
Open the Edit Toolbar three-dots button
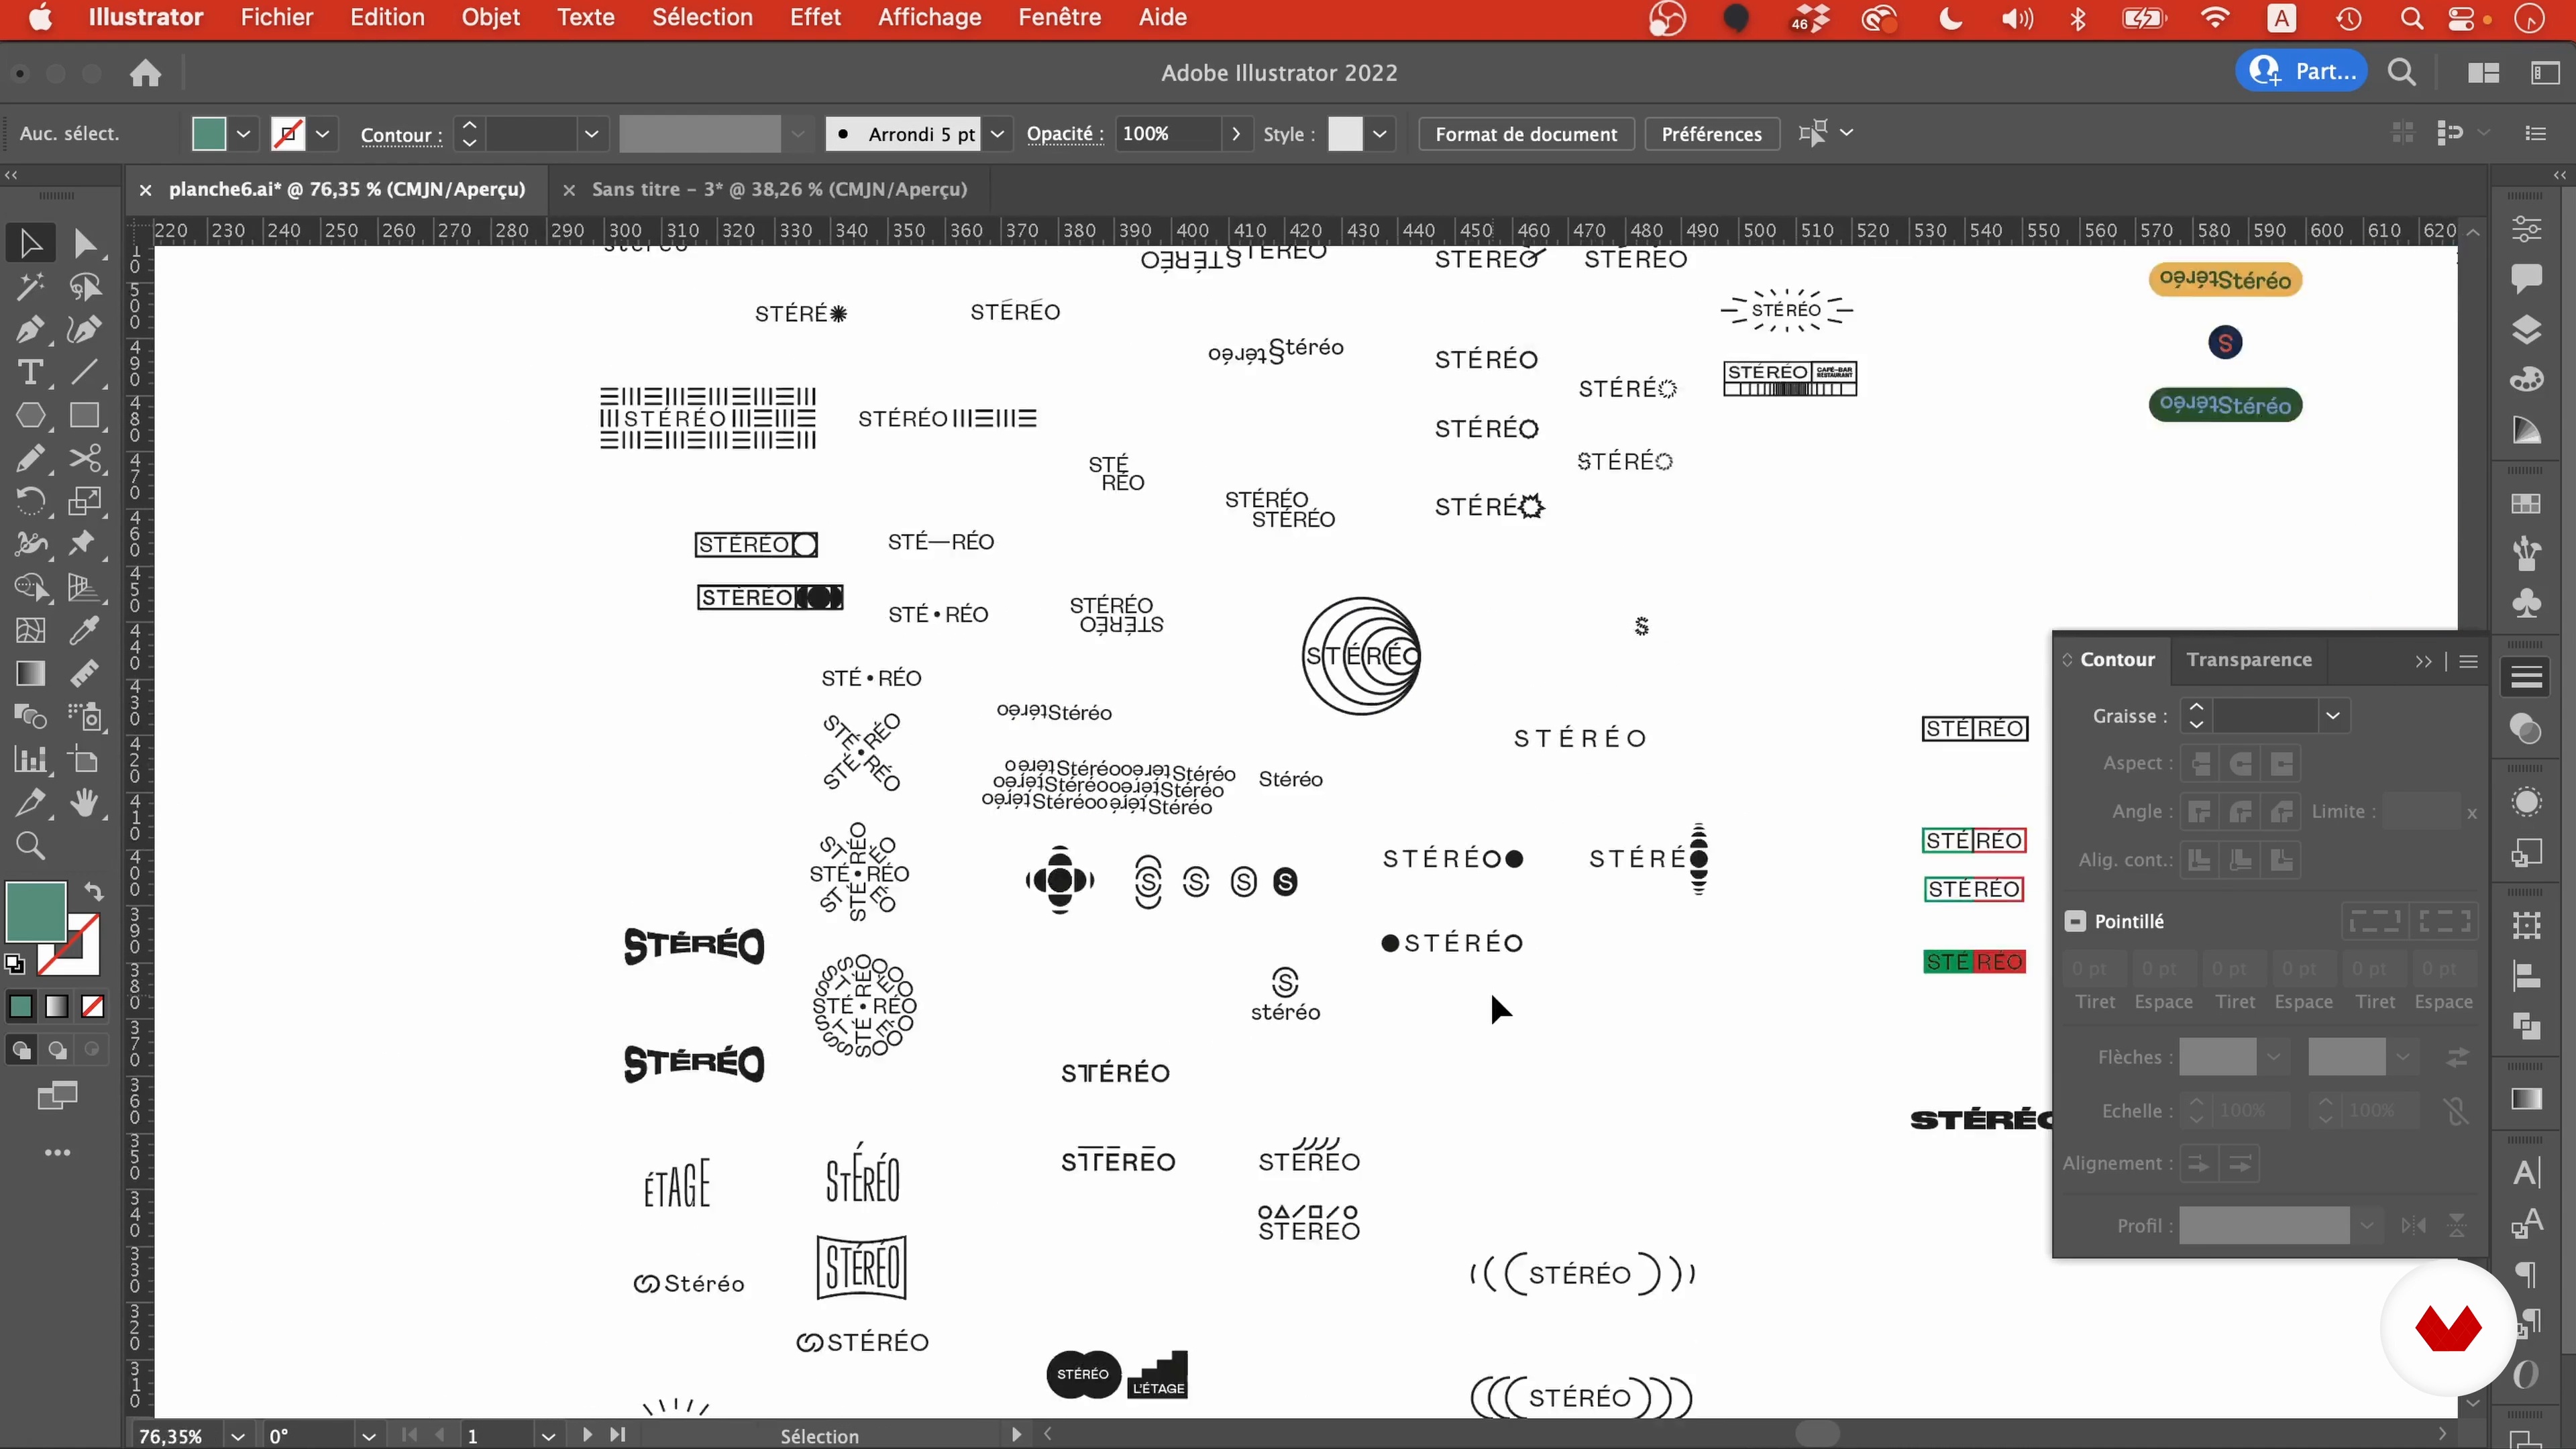57,1152
